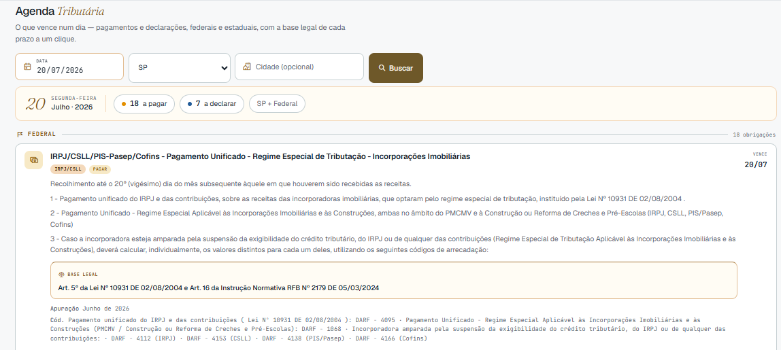Viewport: 781px width, 350px height.
Task: Click the building icon in the Cidade field
Action: point(246,67)
